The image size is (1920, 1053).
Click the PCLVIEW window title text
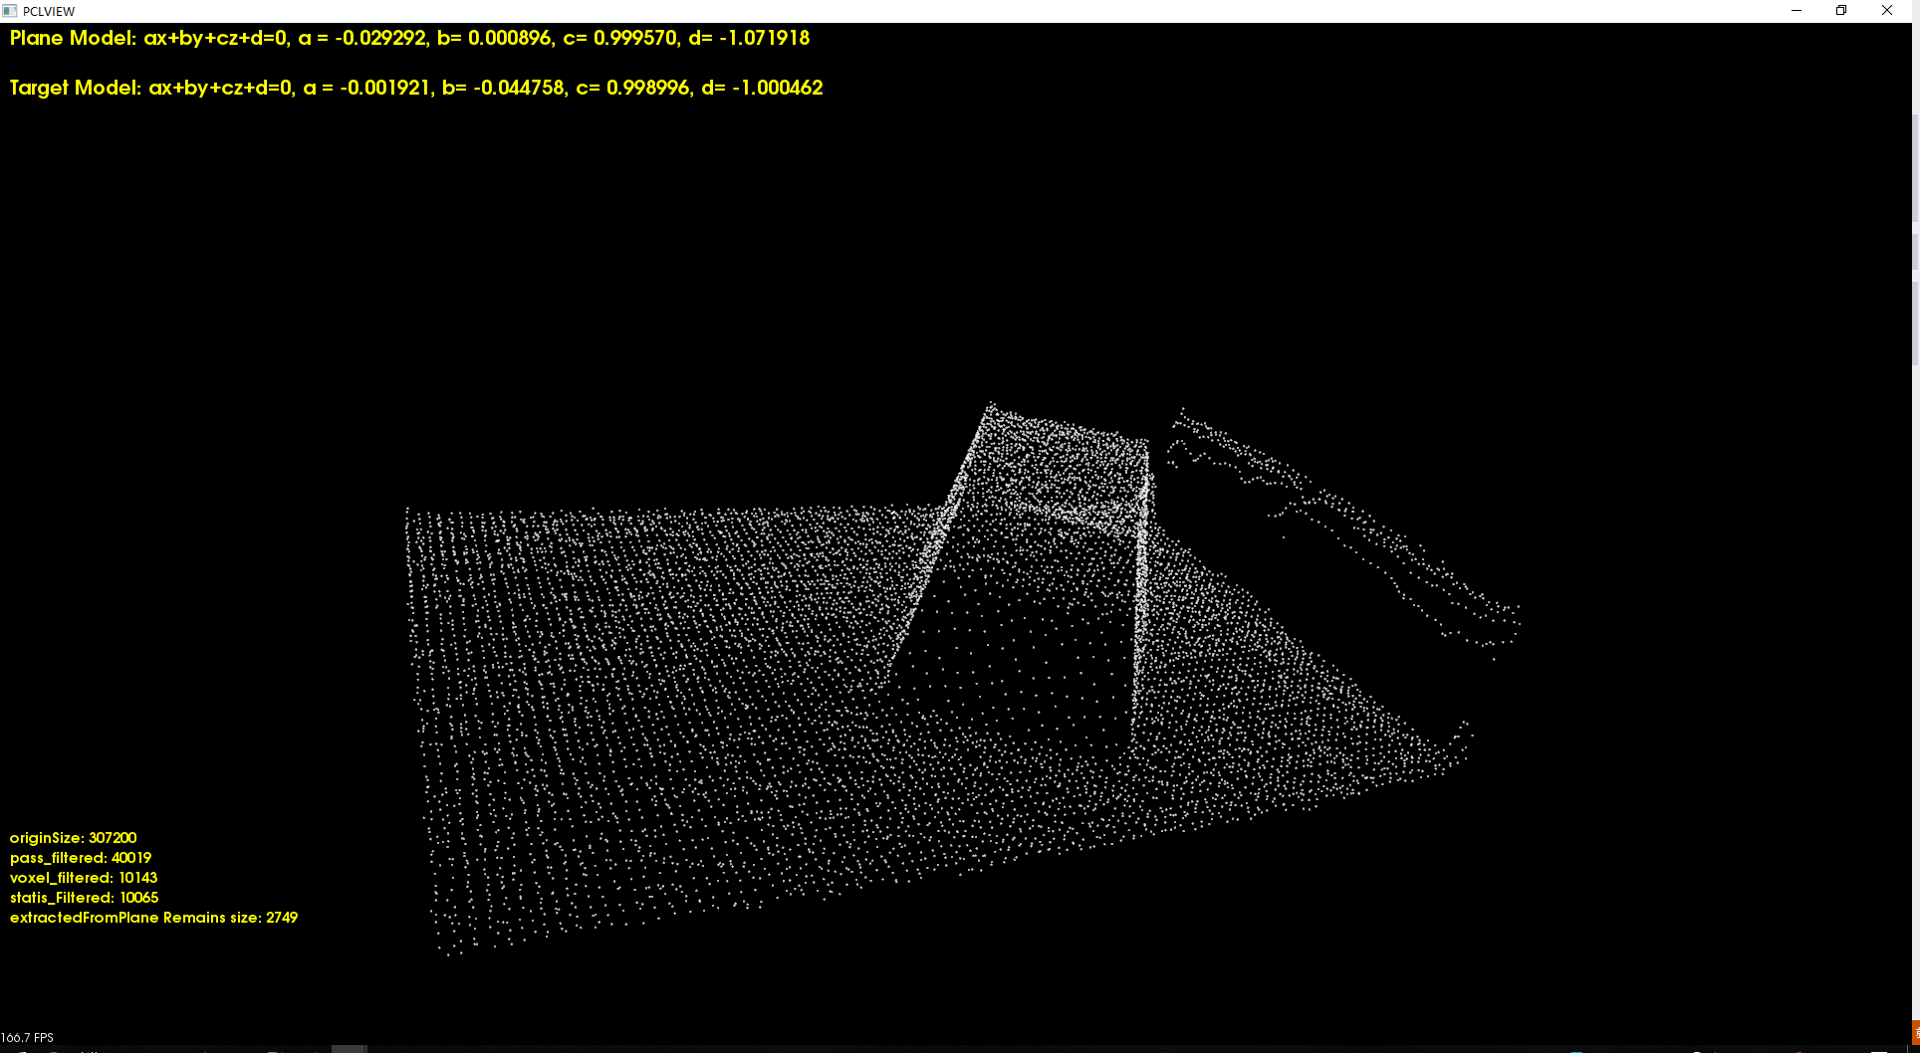pos(49,11)
